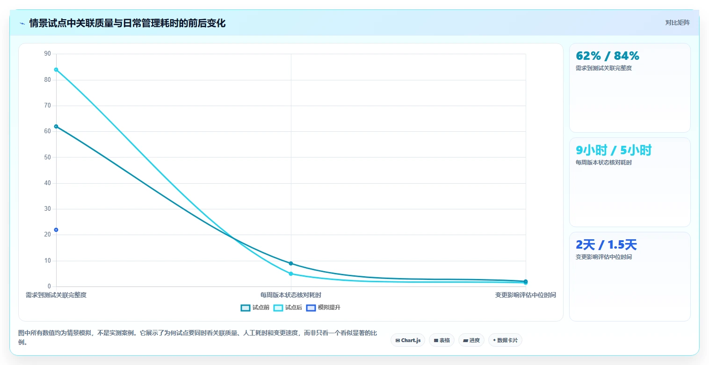Select the 数据卡片 chip
Image resolution: width=709 pixels, height=365 pixels.
point(505,340)
